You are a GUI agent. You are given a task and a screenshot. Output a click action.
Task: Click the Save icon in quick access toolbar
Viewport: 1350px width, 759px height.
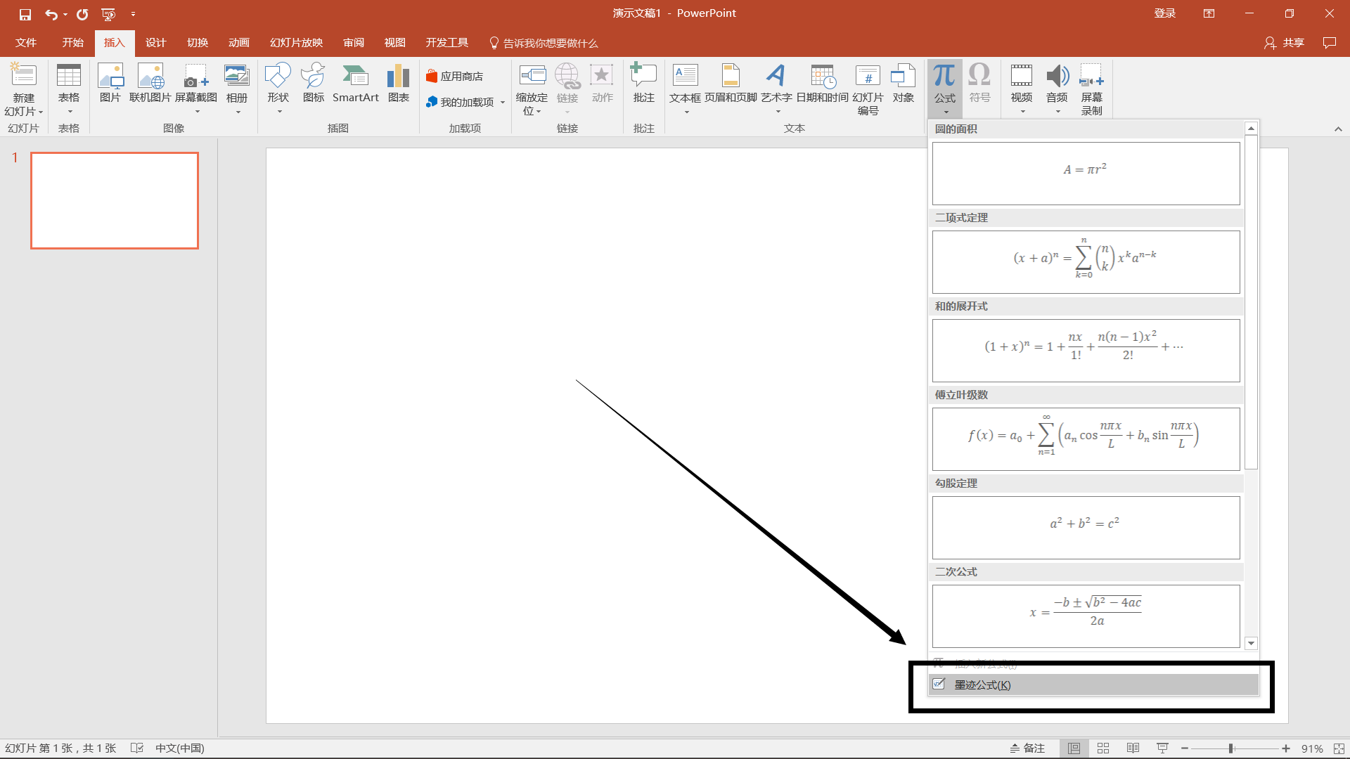pyautogui.click(x=25, y=14)
